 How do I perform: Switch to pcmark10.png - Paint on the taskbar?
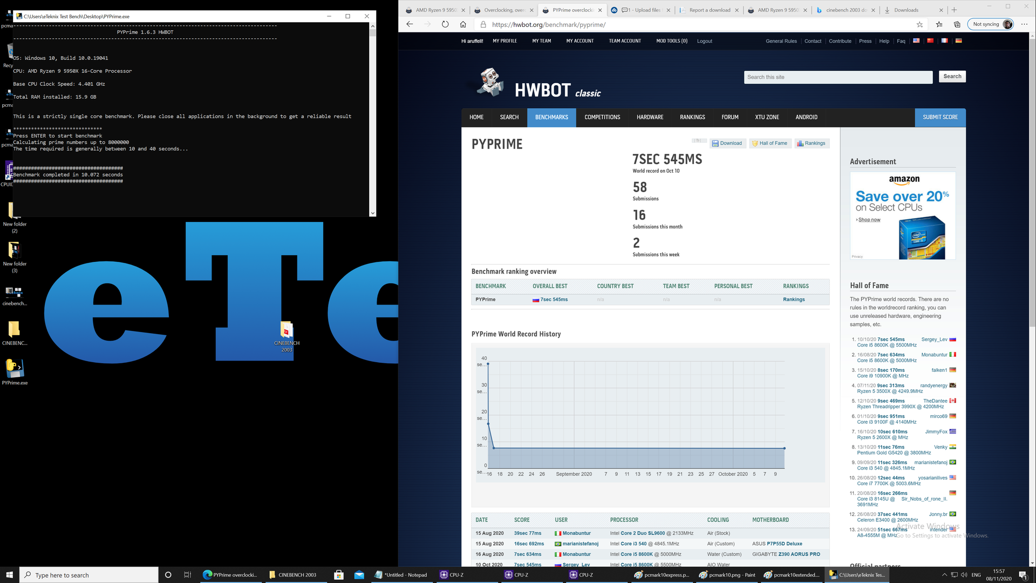pos(727,575)
